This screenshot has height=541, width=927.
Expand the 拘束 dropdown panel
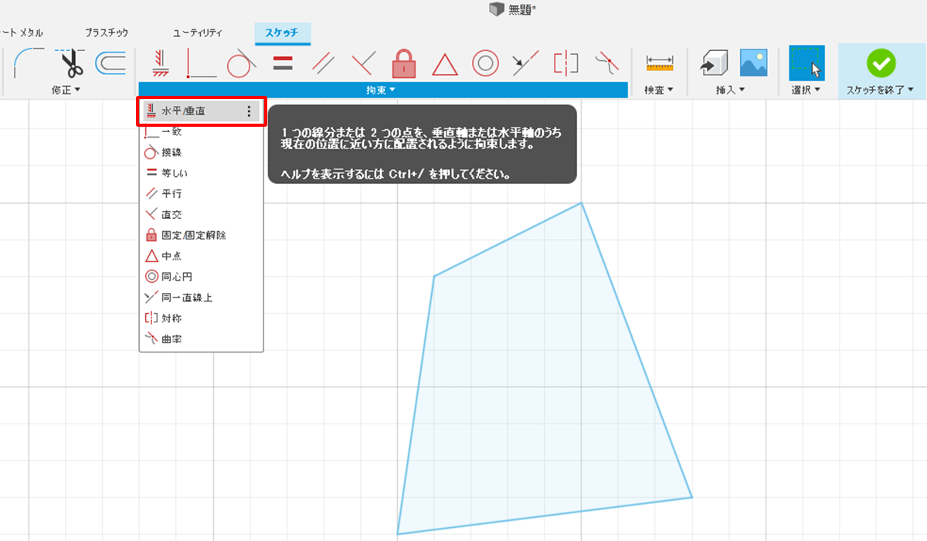pyautogui.click(x=381, y=90)
